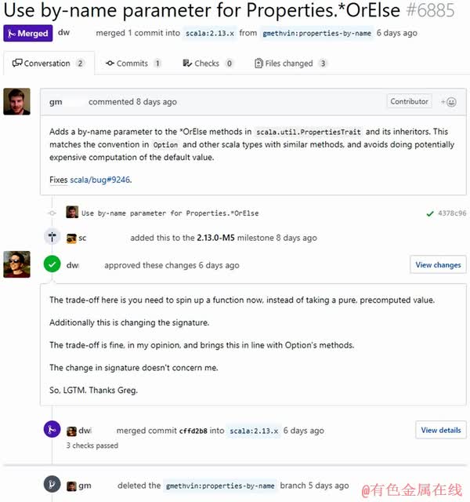Open dw's large reviewer avatar
This screenshot has width=470, height=502.
pos(17,264)
